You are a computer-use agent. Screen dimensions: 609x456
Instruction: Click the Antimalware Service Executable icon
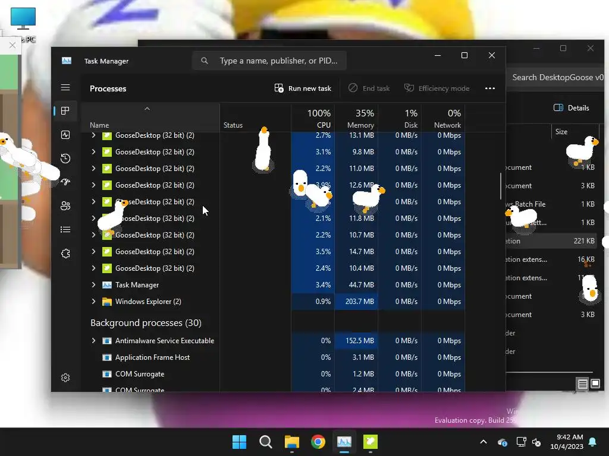[x=107, y=341]
